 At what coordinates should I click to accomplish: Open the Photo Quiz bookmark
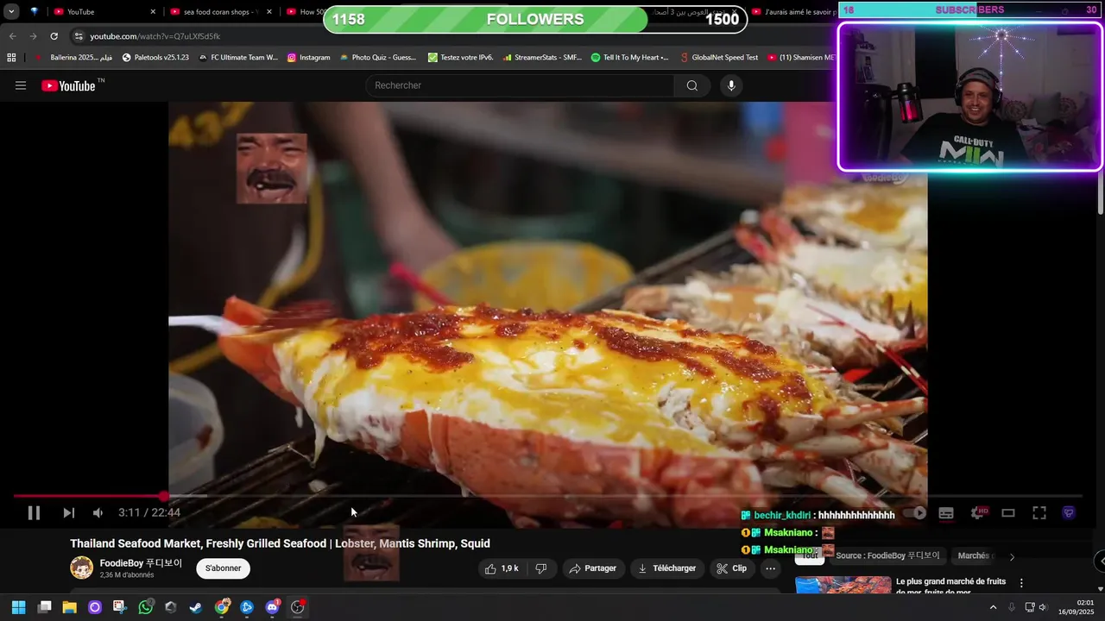pos(378,58)
